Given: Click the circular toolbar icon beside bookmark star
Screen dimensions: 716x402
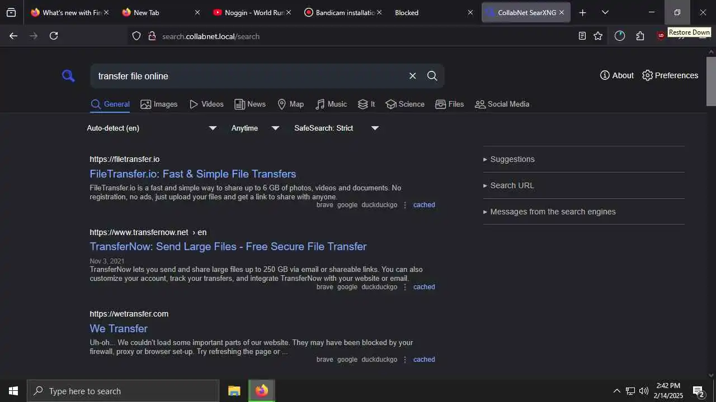Looking at the screenshot, I should (x=619, y=36).
